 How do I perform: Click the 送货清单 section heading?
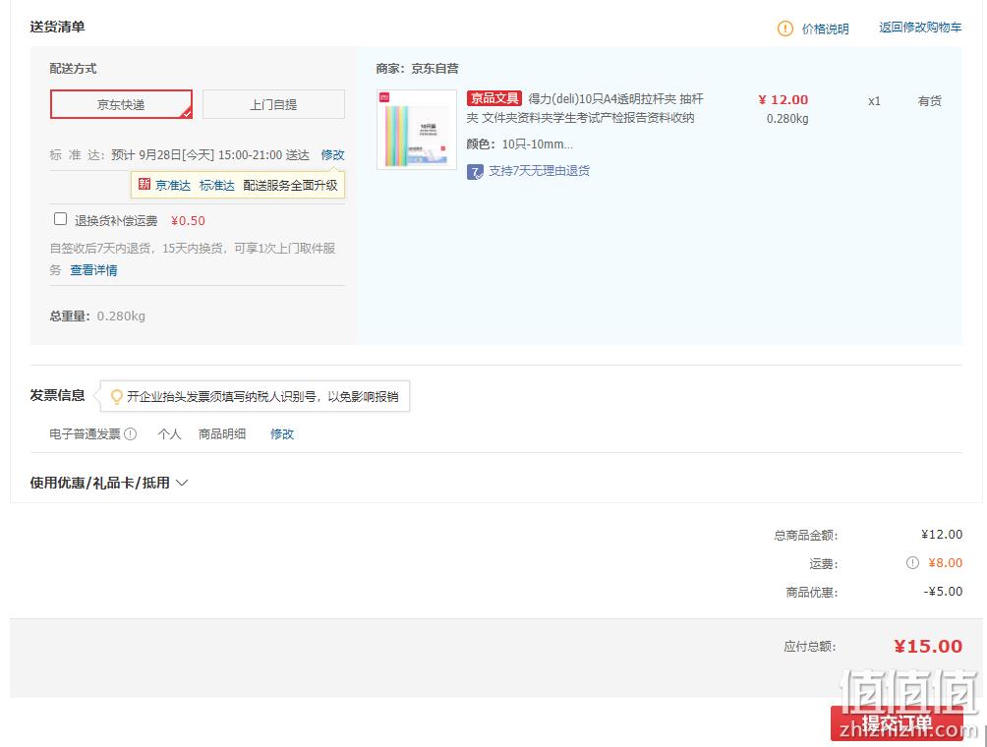[x=57, y=27]
